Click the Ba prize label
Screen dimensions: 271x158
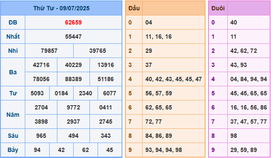tap(13, 72)
